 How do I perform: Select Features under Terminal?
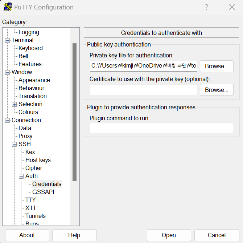(x=30, y=64)
